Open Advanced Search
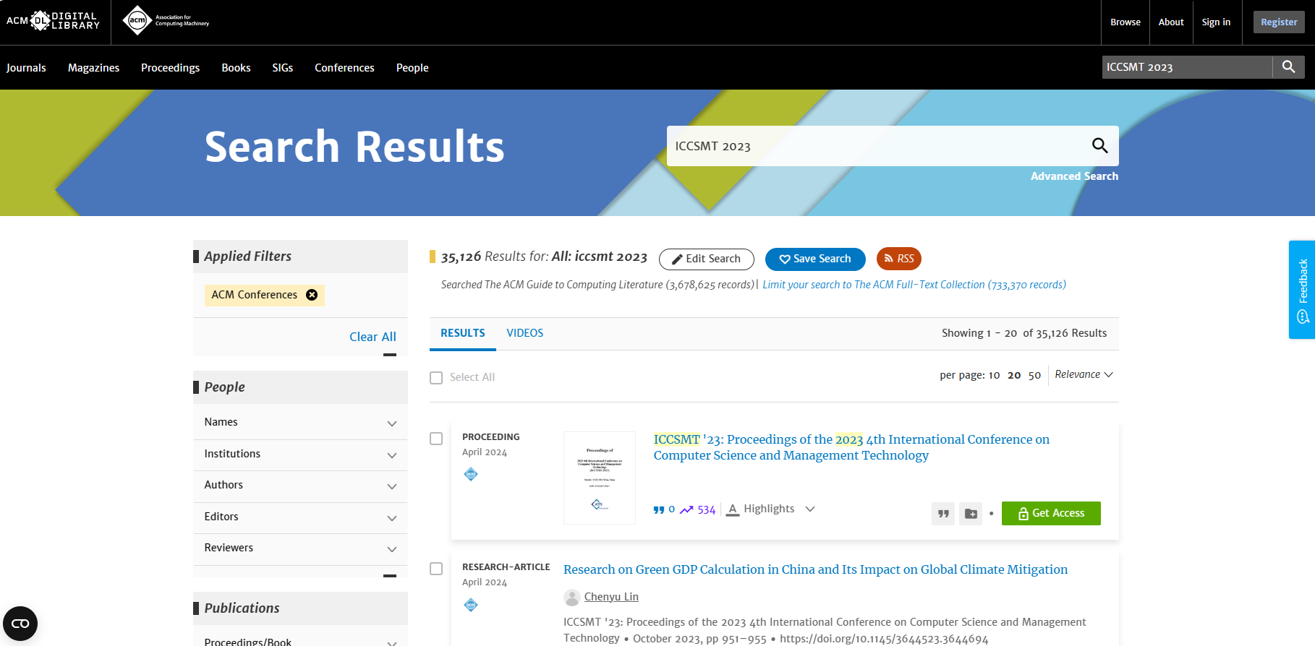Viewport: 1315px width, 646px height. (1074, 176)
